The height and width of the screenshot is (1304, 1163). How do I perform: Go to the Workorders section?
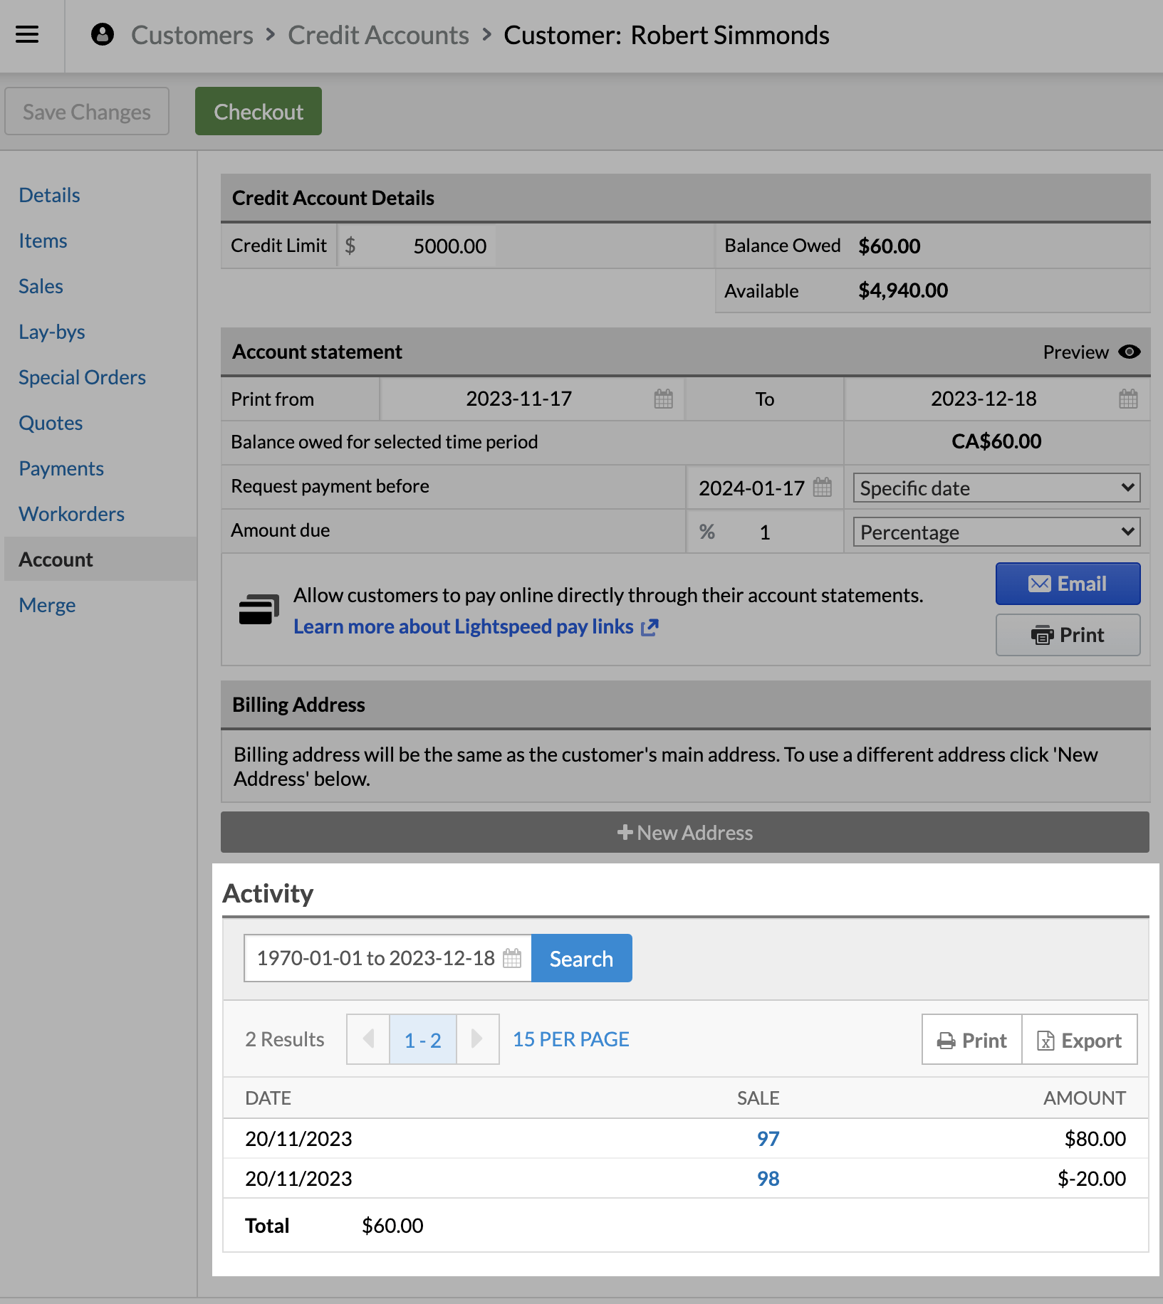click(71, 514)
